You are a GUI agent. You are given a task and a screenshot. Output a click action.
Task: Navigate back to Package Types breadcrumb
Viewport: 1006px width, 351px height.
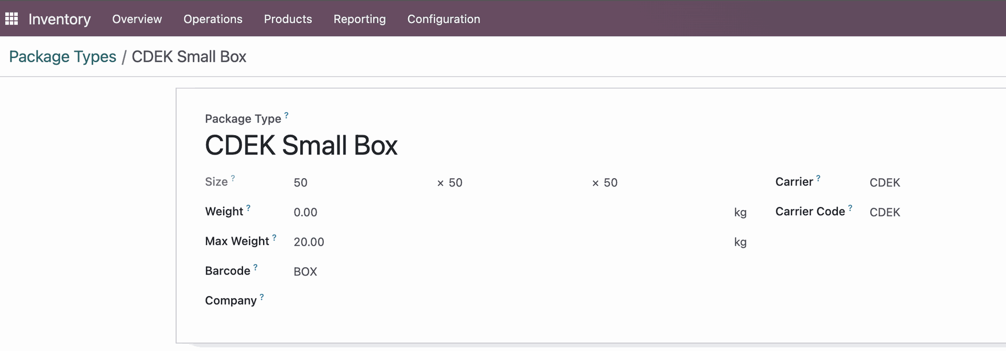(x=62, y=57)
